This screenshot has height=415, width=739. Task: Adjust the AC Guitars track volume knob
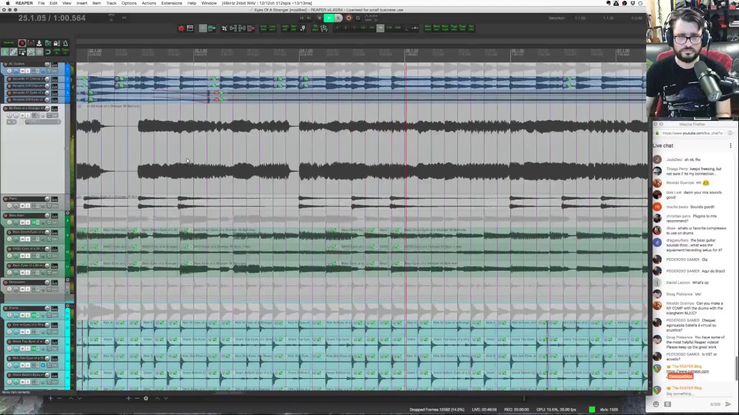pyautogui.click(x=47, y=64)
